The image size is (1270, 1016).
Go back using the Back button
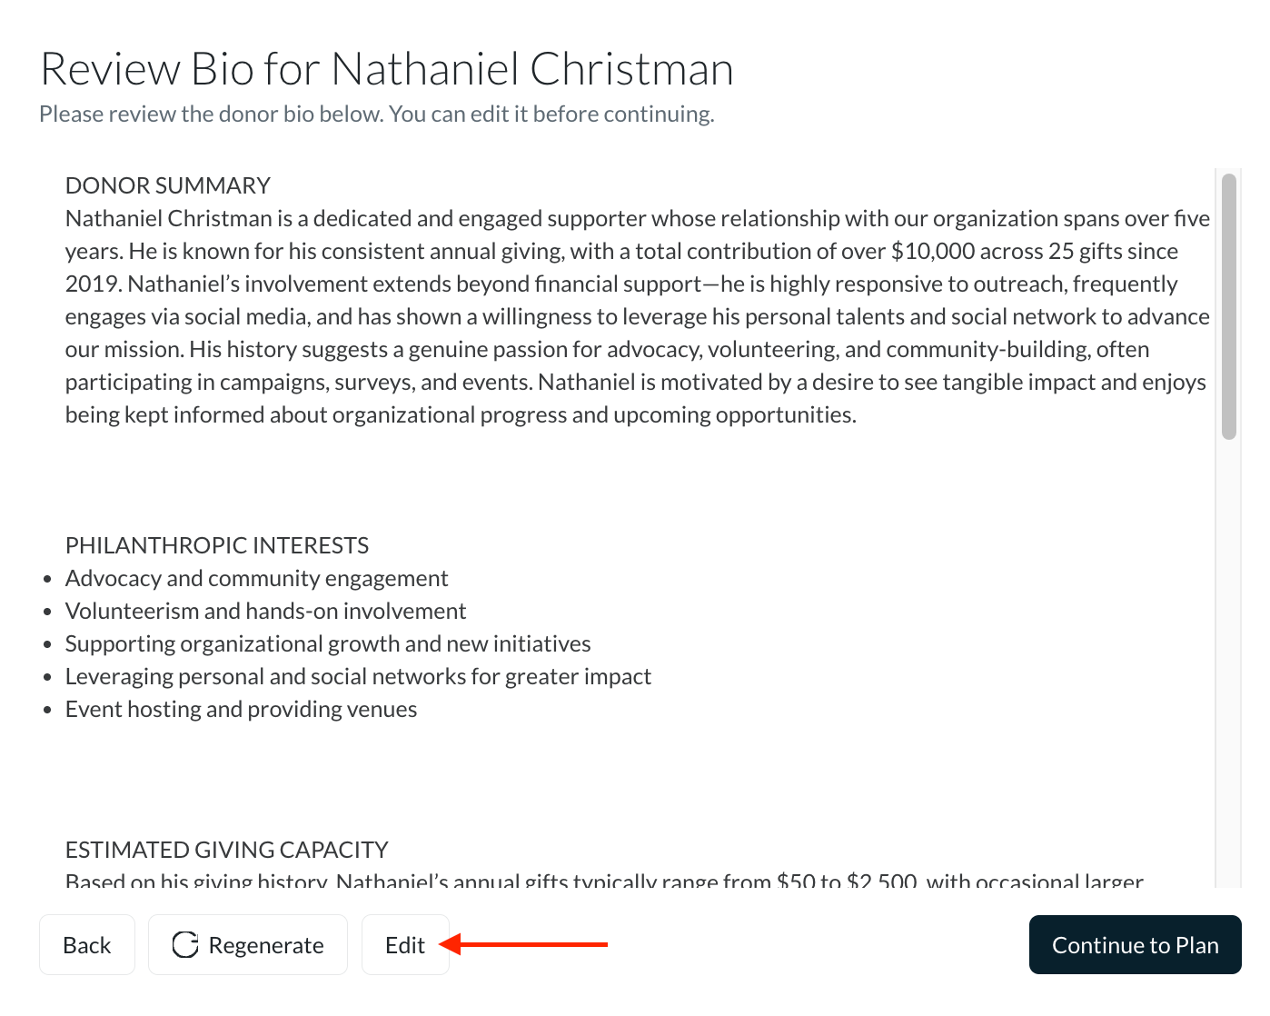[87, 945]
